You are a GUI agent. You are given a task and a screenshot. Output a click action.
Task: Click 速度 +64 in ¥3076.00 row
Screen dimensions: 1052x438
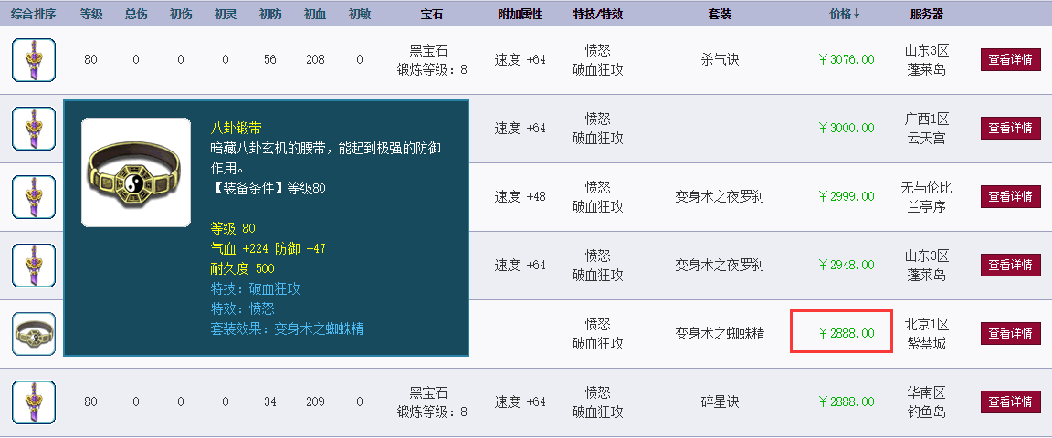520,59
